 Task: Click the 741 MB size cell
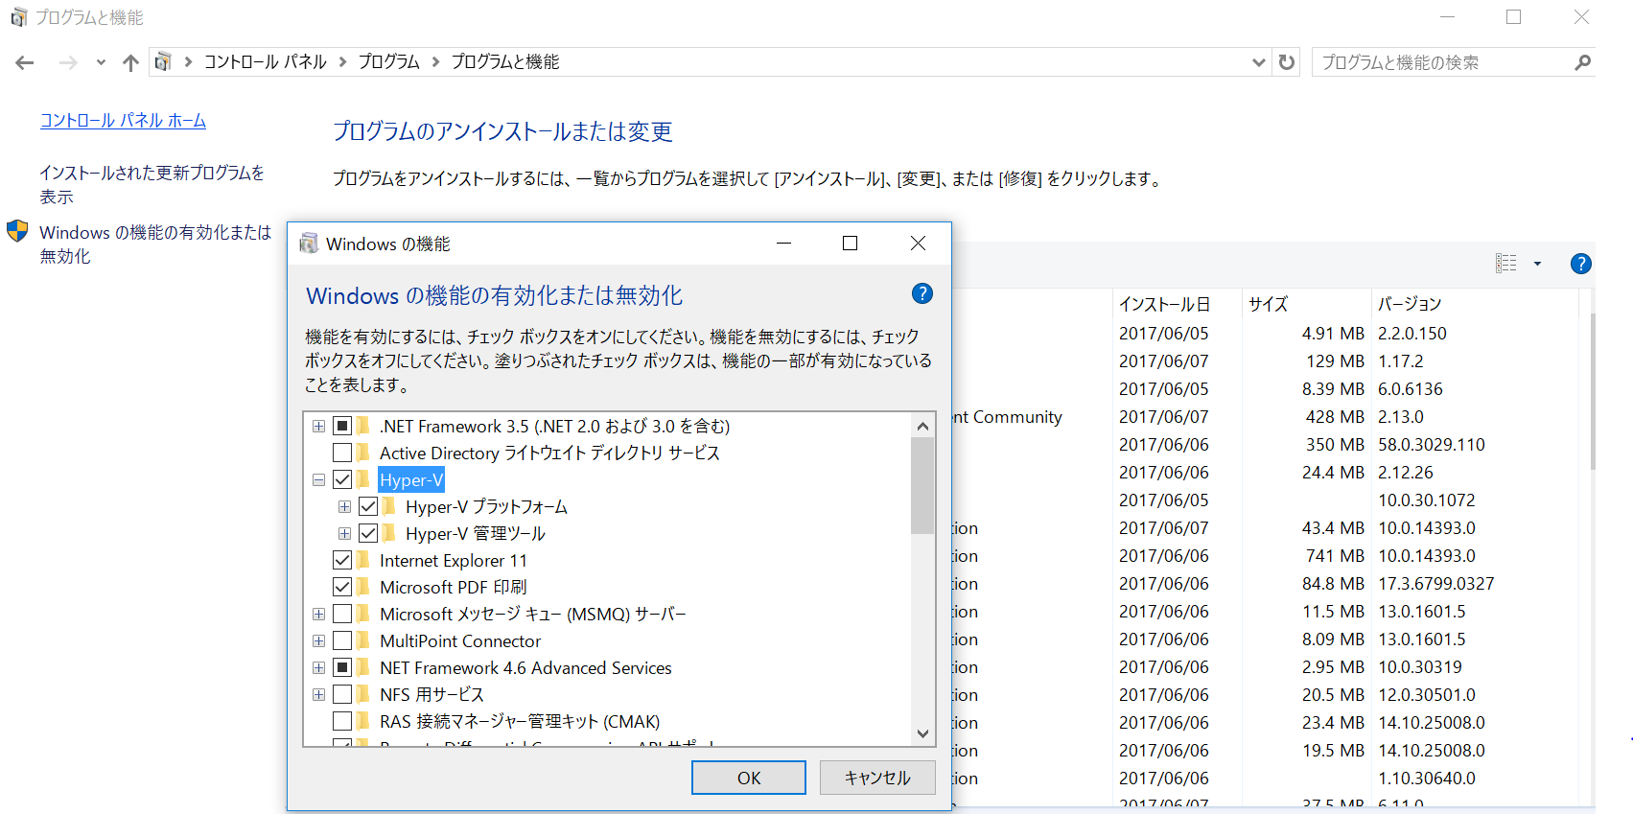pos(1333,555)
